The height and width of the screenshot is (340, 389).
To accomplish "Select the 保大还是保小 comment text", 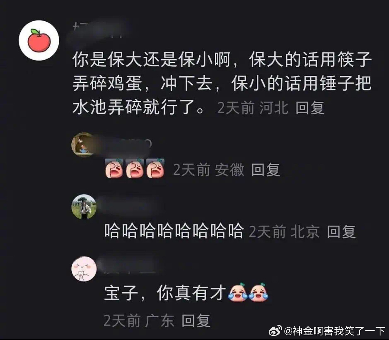I will (222, 83).
